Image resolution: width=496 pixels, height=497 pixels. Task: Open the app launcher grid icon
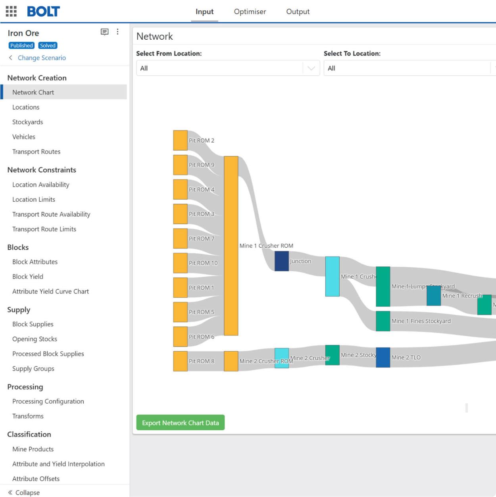coord(11,11)
